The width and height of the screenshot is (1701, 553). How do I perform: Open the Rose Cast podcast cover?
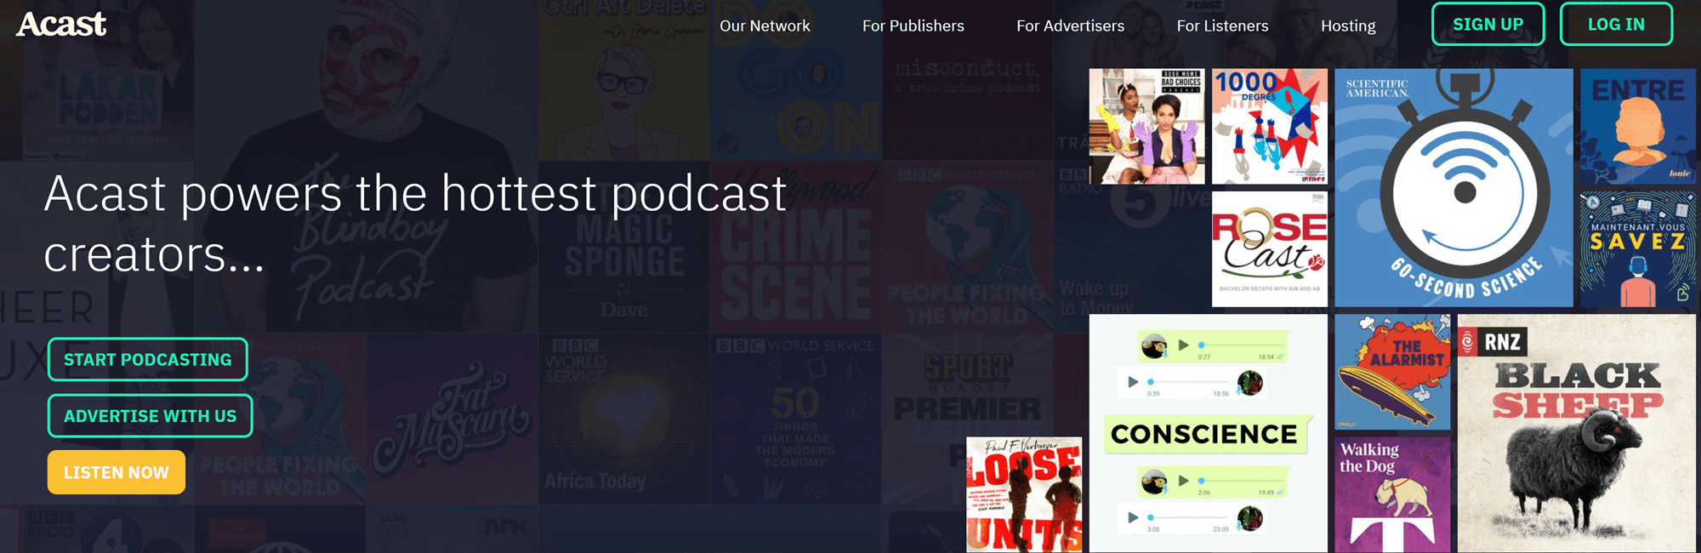coord(1269,248)
